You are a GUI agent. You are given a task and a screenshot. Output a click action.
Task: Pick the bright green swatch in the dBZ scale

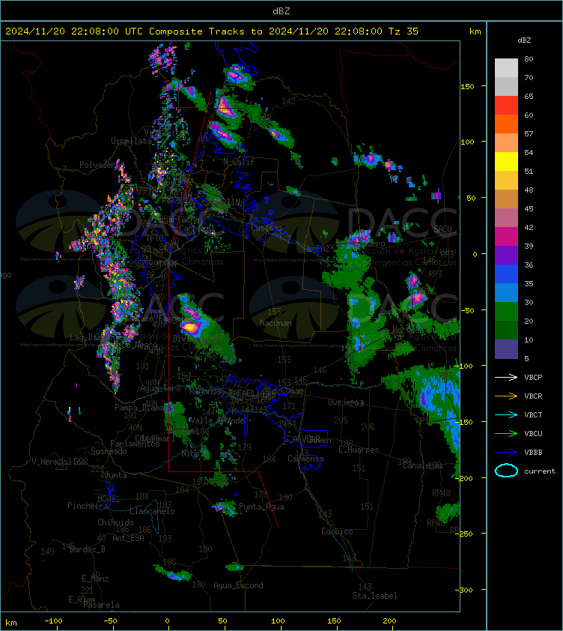[x=506, y=311]
